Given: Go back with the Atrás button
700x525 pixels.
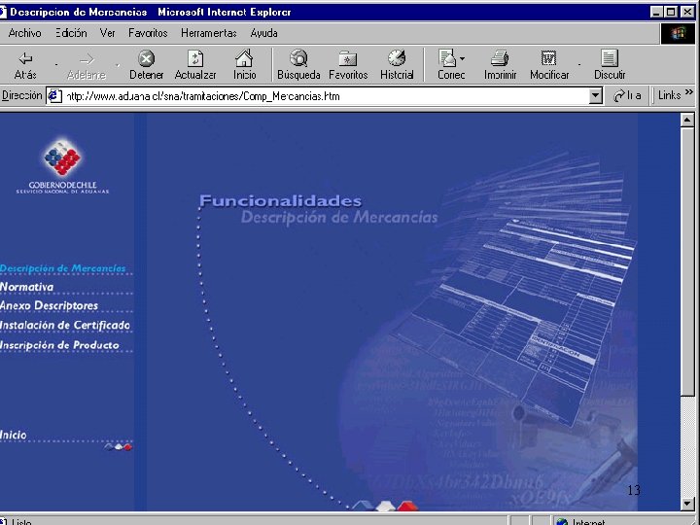Looking at the screenshot, I should pyautogui.click(x=25, y=65).
